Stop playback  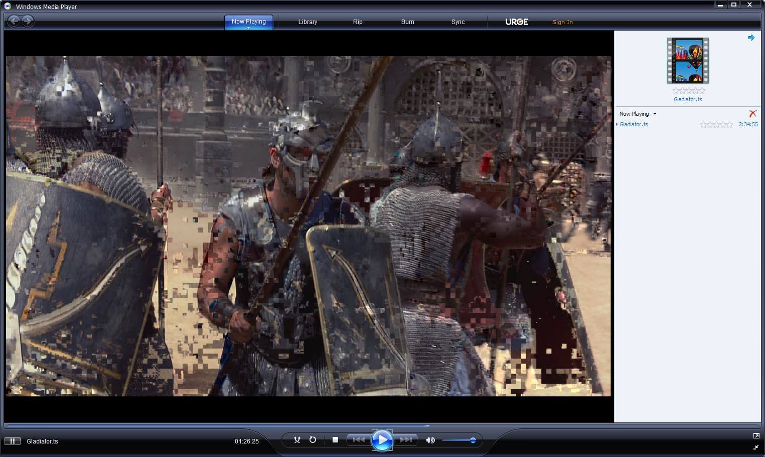point(335,440)
